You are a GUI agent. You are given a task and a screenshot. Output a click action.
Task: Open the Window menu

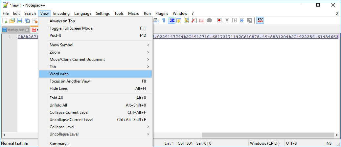(x=180, y=13)
